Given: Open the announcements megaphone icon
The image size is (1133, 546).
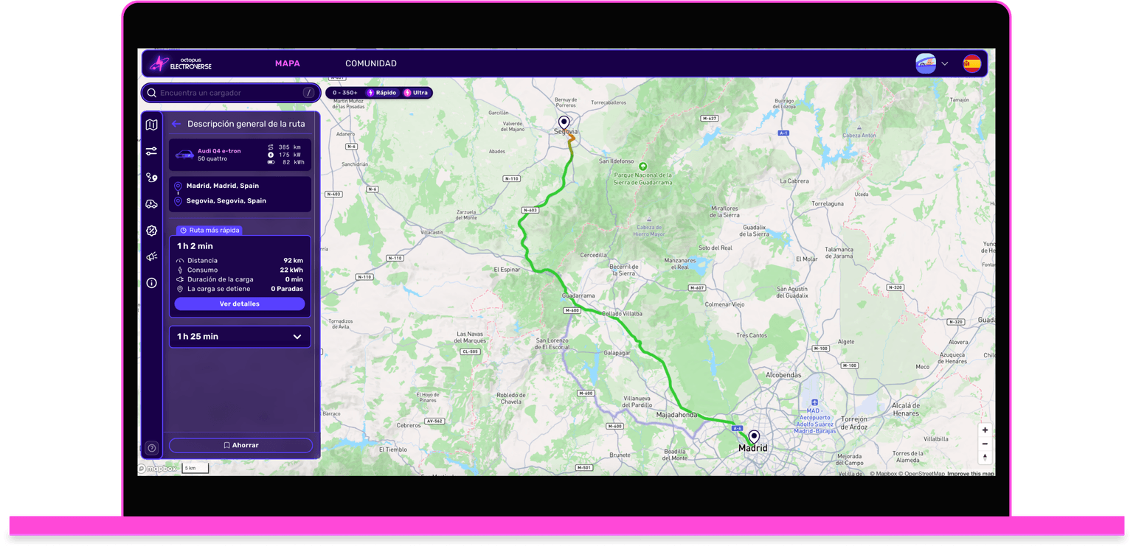Looking at the screenshot, I should pos(151,256).
